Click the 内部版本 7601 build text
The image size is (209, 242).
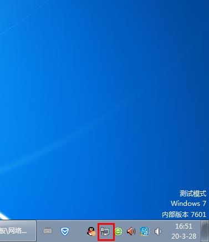point(184,215)
